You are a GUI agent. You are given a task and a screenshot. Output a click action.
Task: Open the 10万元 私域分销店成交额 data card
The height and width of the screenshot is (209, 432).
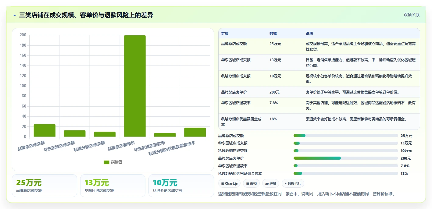(181, 186)
